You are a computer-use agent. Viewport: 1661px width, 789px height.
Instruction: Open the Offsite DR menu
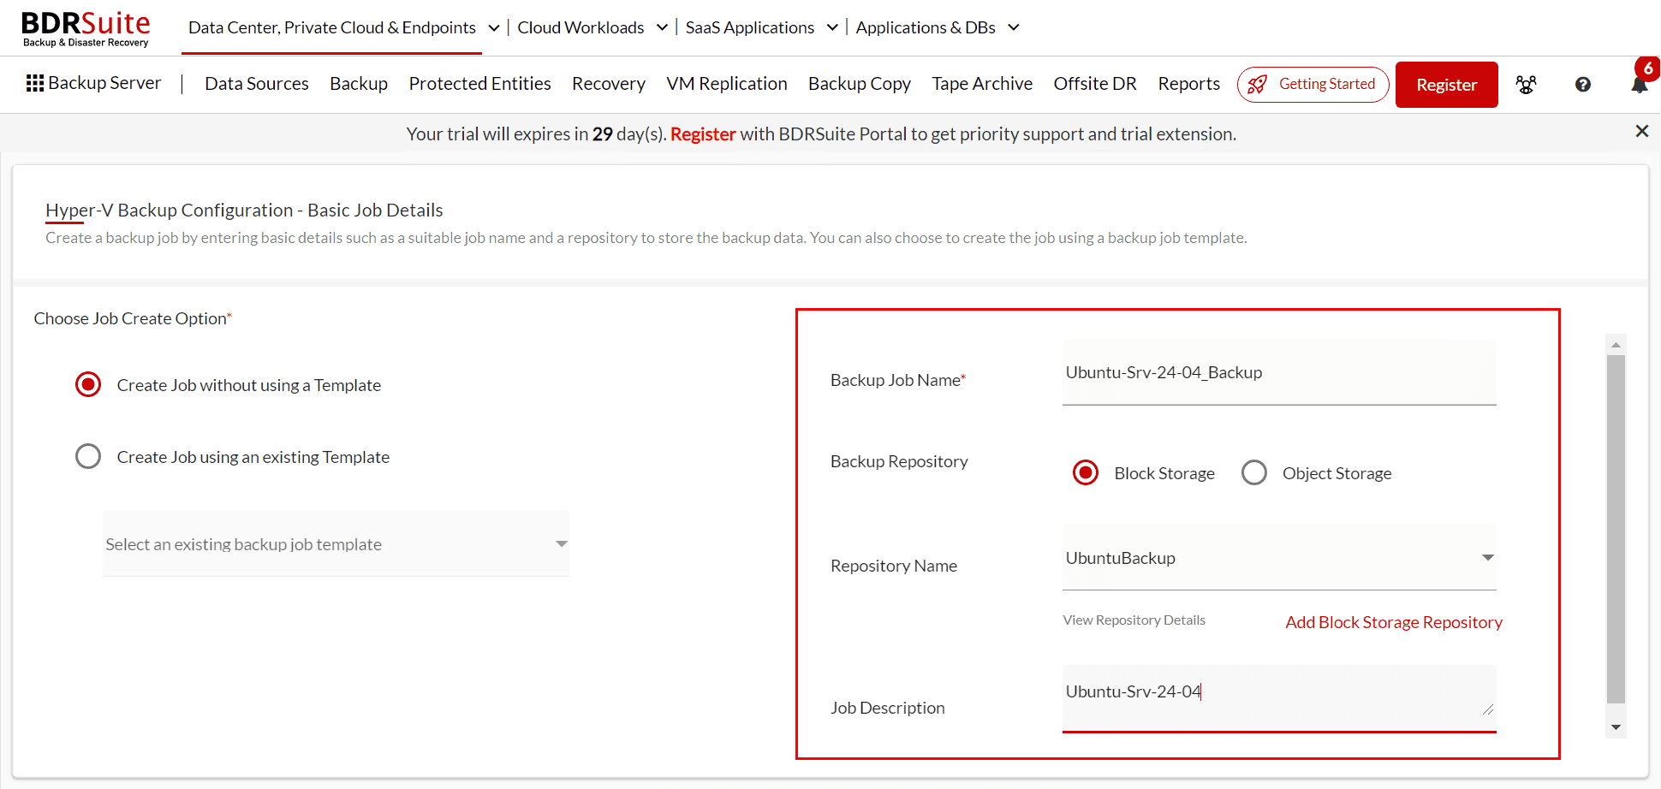coord(1095,83)
